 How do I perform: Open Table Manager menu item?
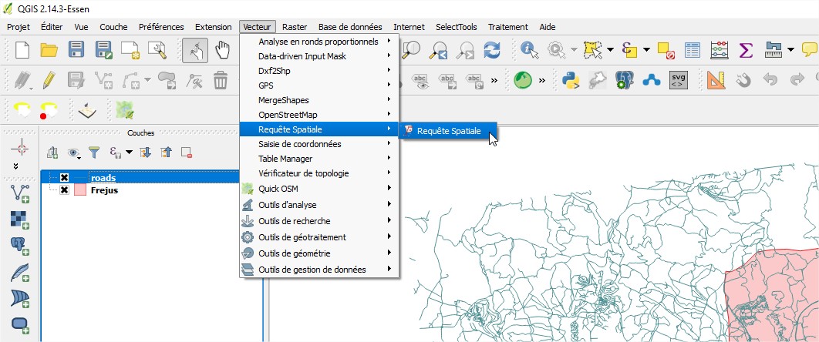point(319,159)
